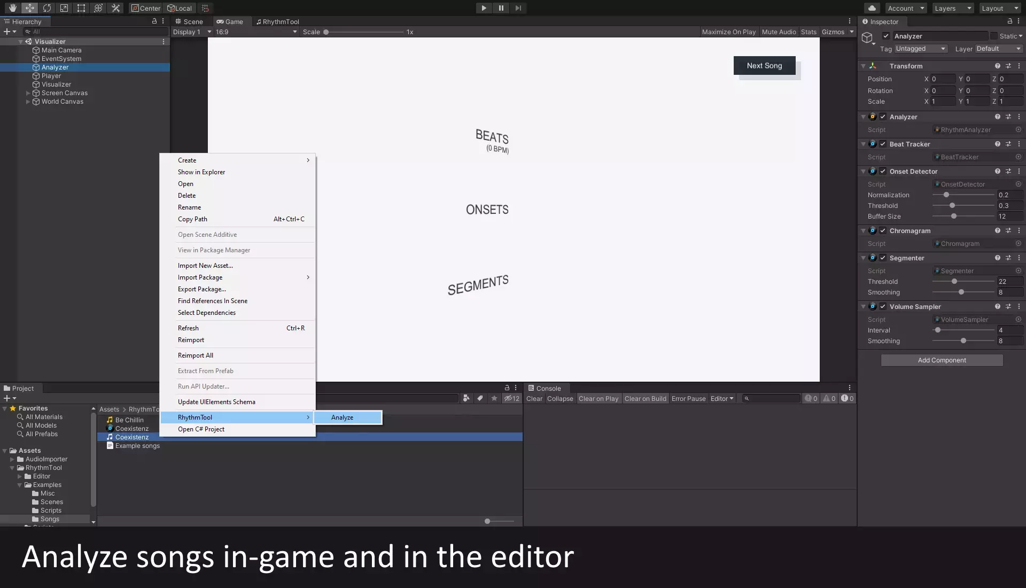Select Reimport All in context menu
Image resolution: width=1026 pixels, height=588 pixels.
196,355
